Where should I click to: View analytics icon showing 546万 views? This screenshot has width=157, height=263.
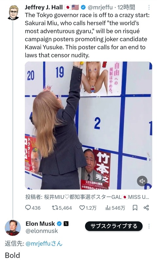108,208
